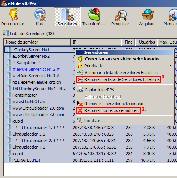Click the bar chart icon beside Prioridade
Screen dimensions: 177x178
(x=80, y=66)
